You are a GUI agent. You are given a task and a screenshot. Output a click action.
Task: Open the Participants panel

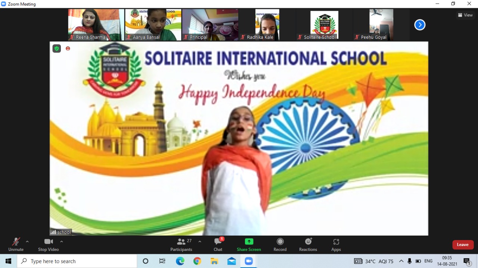click(181, 245)
